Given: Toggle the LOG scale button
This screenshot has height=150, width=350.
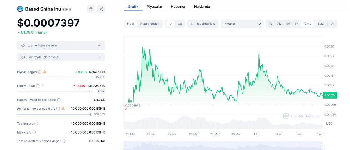Looking at the screenshot, I should (321, 24).
